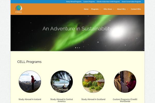Open the Contact CELL page
This screenshot has width=155, height=103.
pyautogui.click(x=136, y=9)
